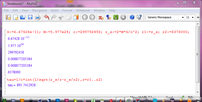Open the font size 11 dropdown
202x102 pixels.
[x=190, y=18]
